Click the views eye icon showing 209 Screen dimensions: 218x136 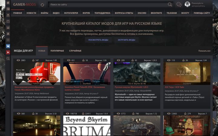118,60
